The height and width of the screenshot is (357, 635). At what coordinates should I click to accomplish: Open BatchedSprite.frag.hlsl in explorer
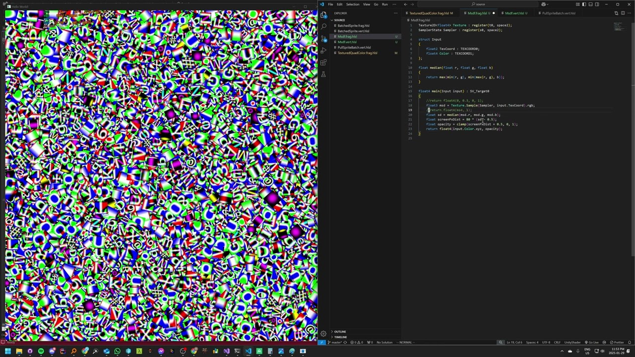pos(353,26)
